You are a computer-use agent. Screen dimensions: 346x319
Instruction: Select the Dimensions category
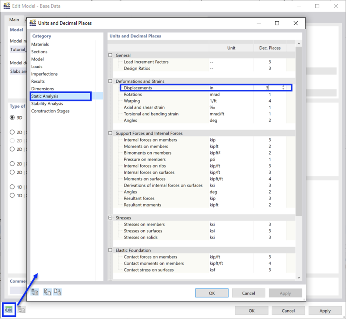click(x=42, y=89)
